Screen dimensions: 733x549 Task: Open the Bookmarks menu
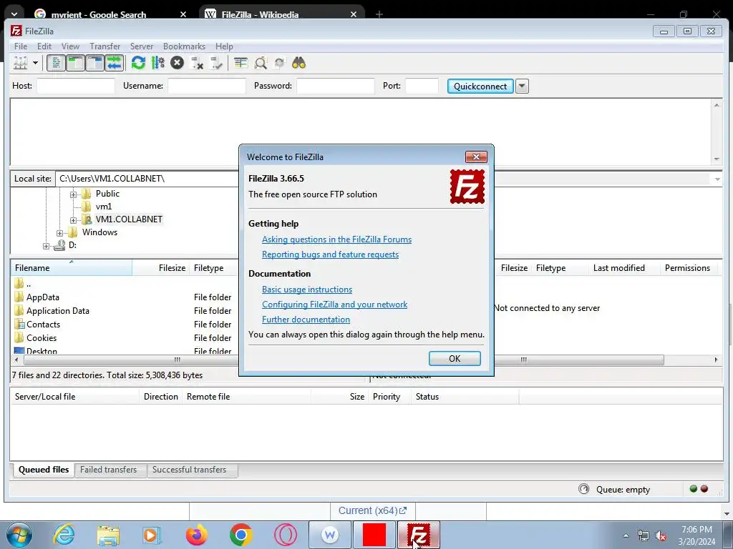pos(184,46)
